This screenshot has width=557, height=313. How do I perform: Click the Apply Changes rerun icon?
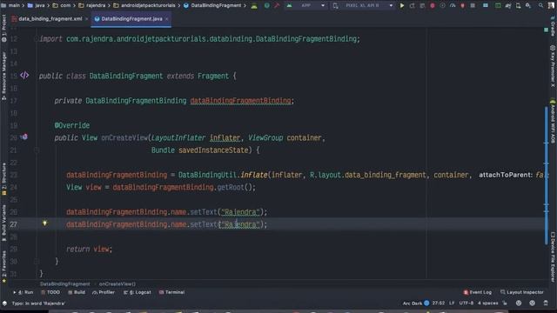(412, 6)
